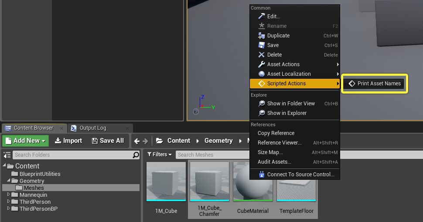Switch to the Output Log tab

point(92,128)
